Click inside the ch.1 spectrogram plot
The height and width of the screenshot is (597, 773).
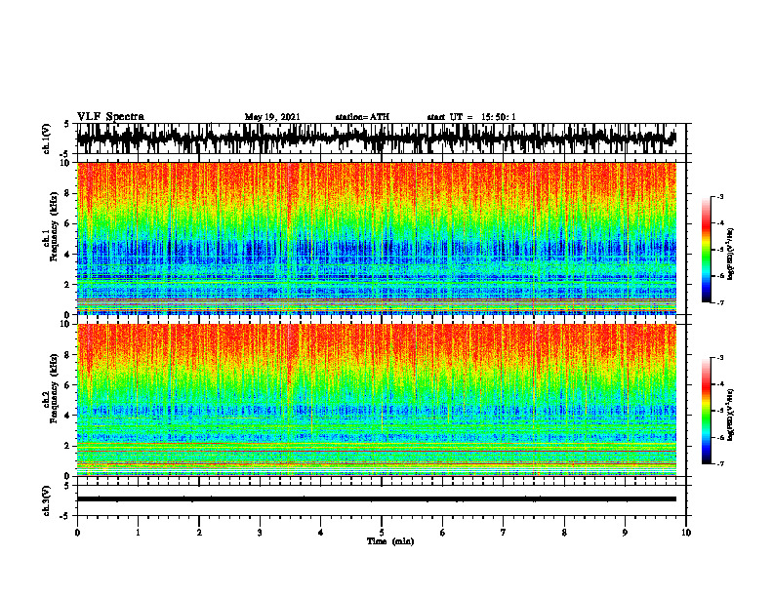coord(376,238)
